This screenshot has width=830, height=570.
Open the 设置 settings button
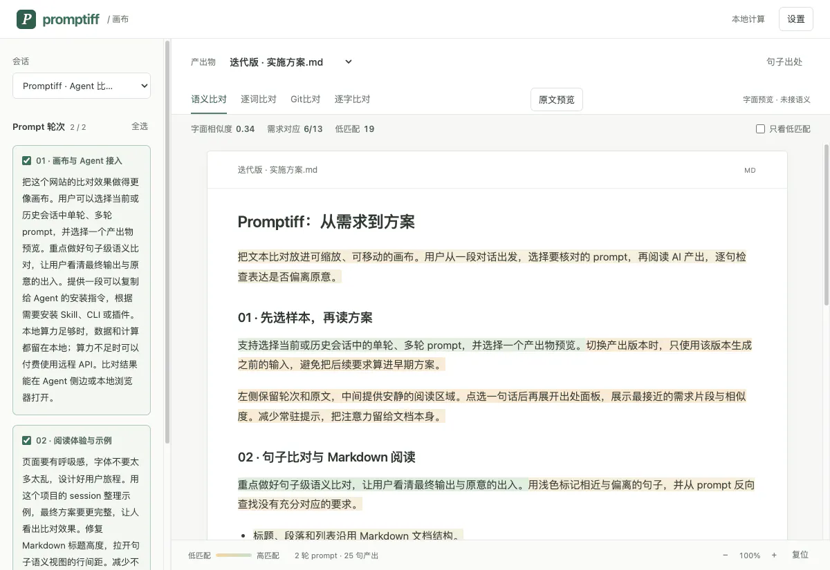(796, 19)
